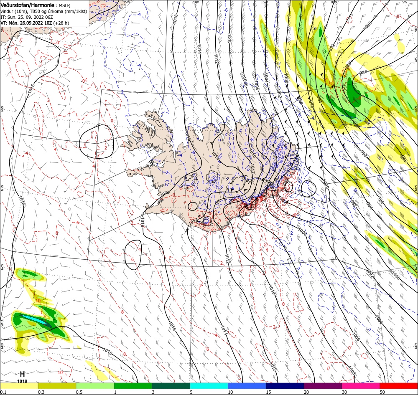This screenshot has height=395, width=418.
Task: Click the '50' legend value
Action: click(x=382, y=392)
